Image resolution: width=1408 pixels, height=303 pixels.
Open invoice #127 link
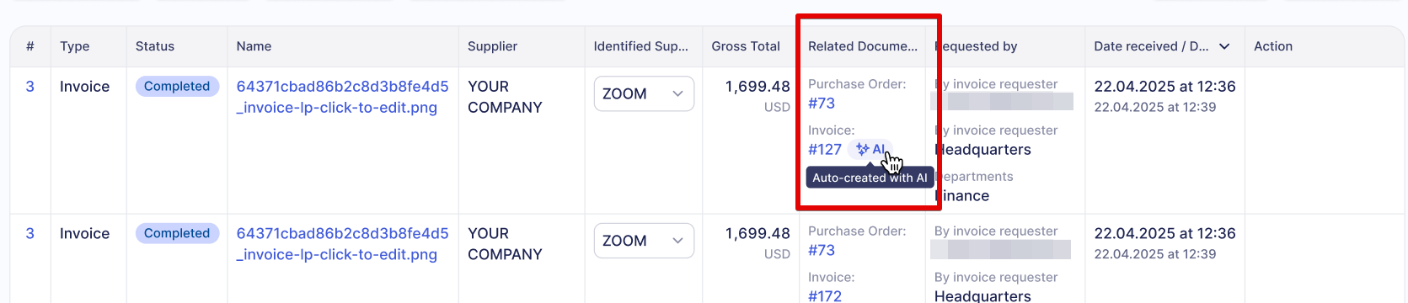tap(825, 149)
